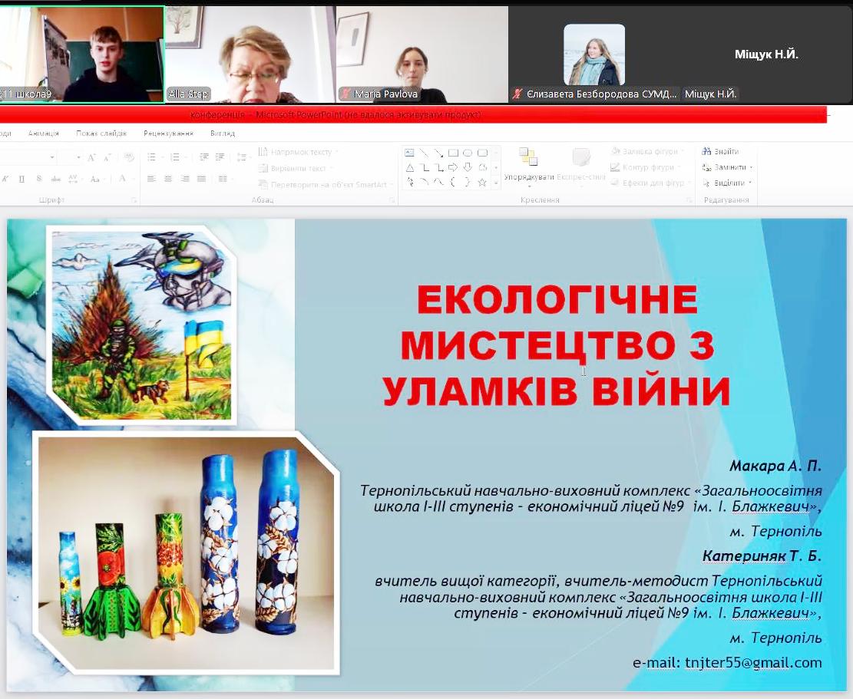Viewport: 853px width, 699px height.
Task: Select the Star shape tool
Action: tap(483, 183)
